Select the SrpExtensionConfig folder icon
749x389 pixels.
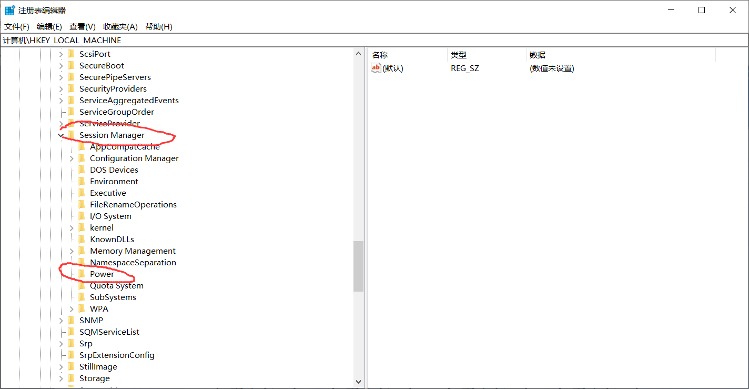(x=71, y=355)
